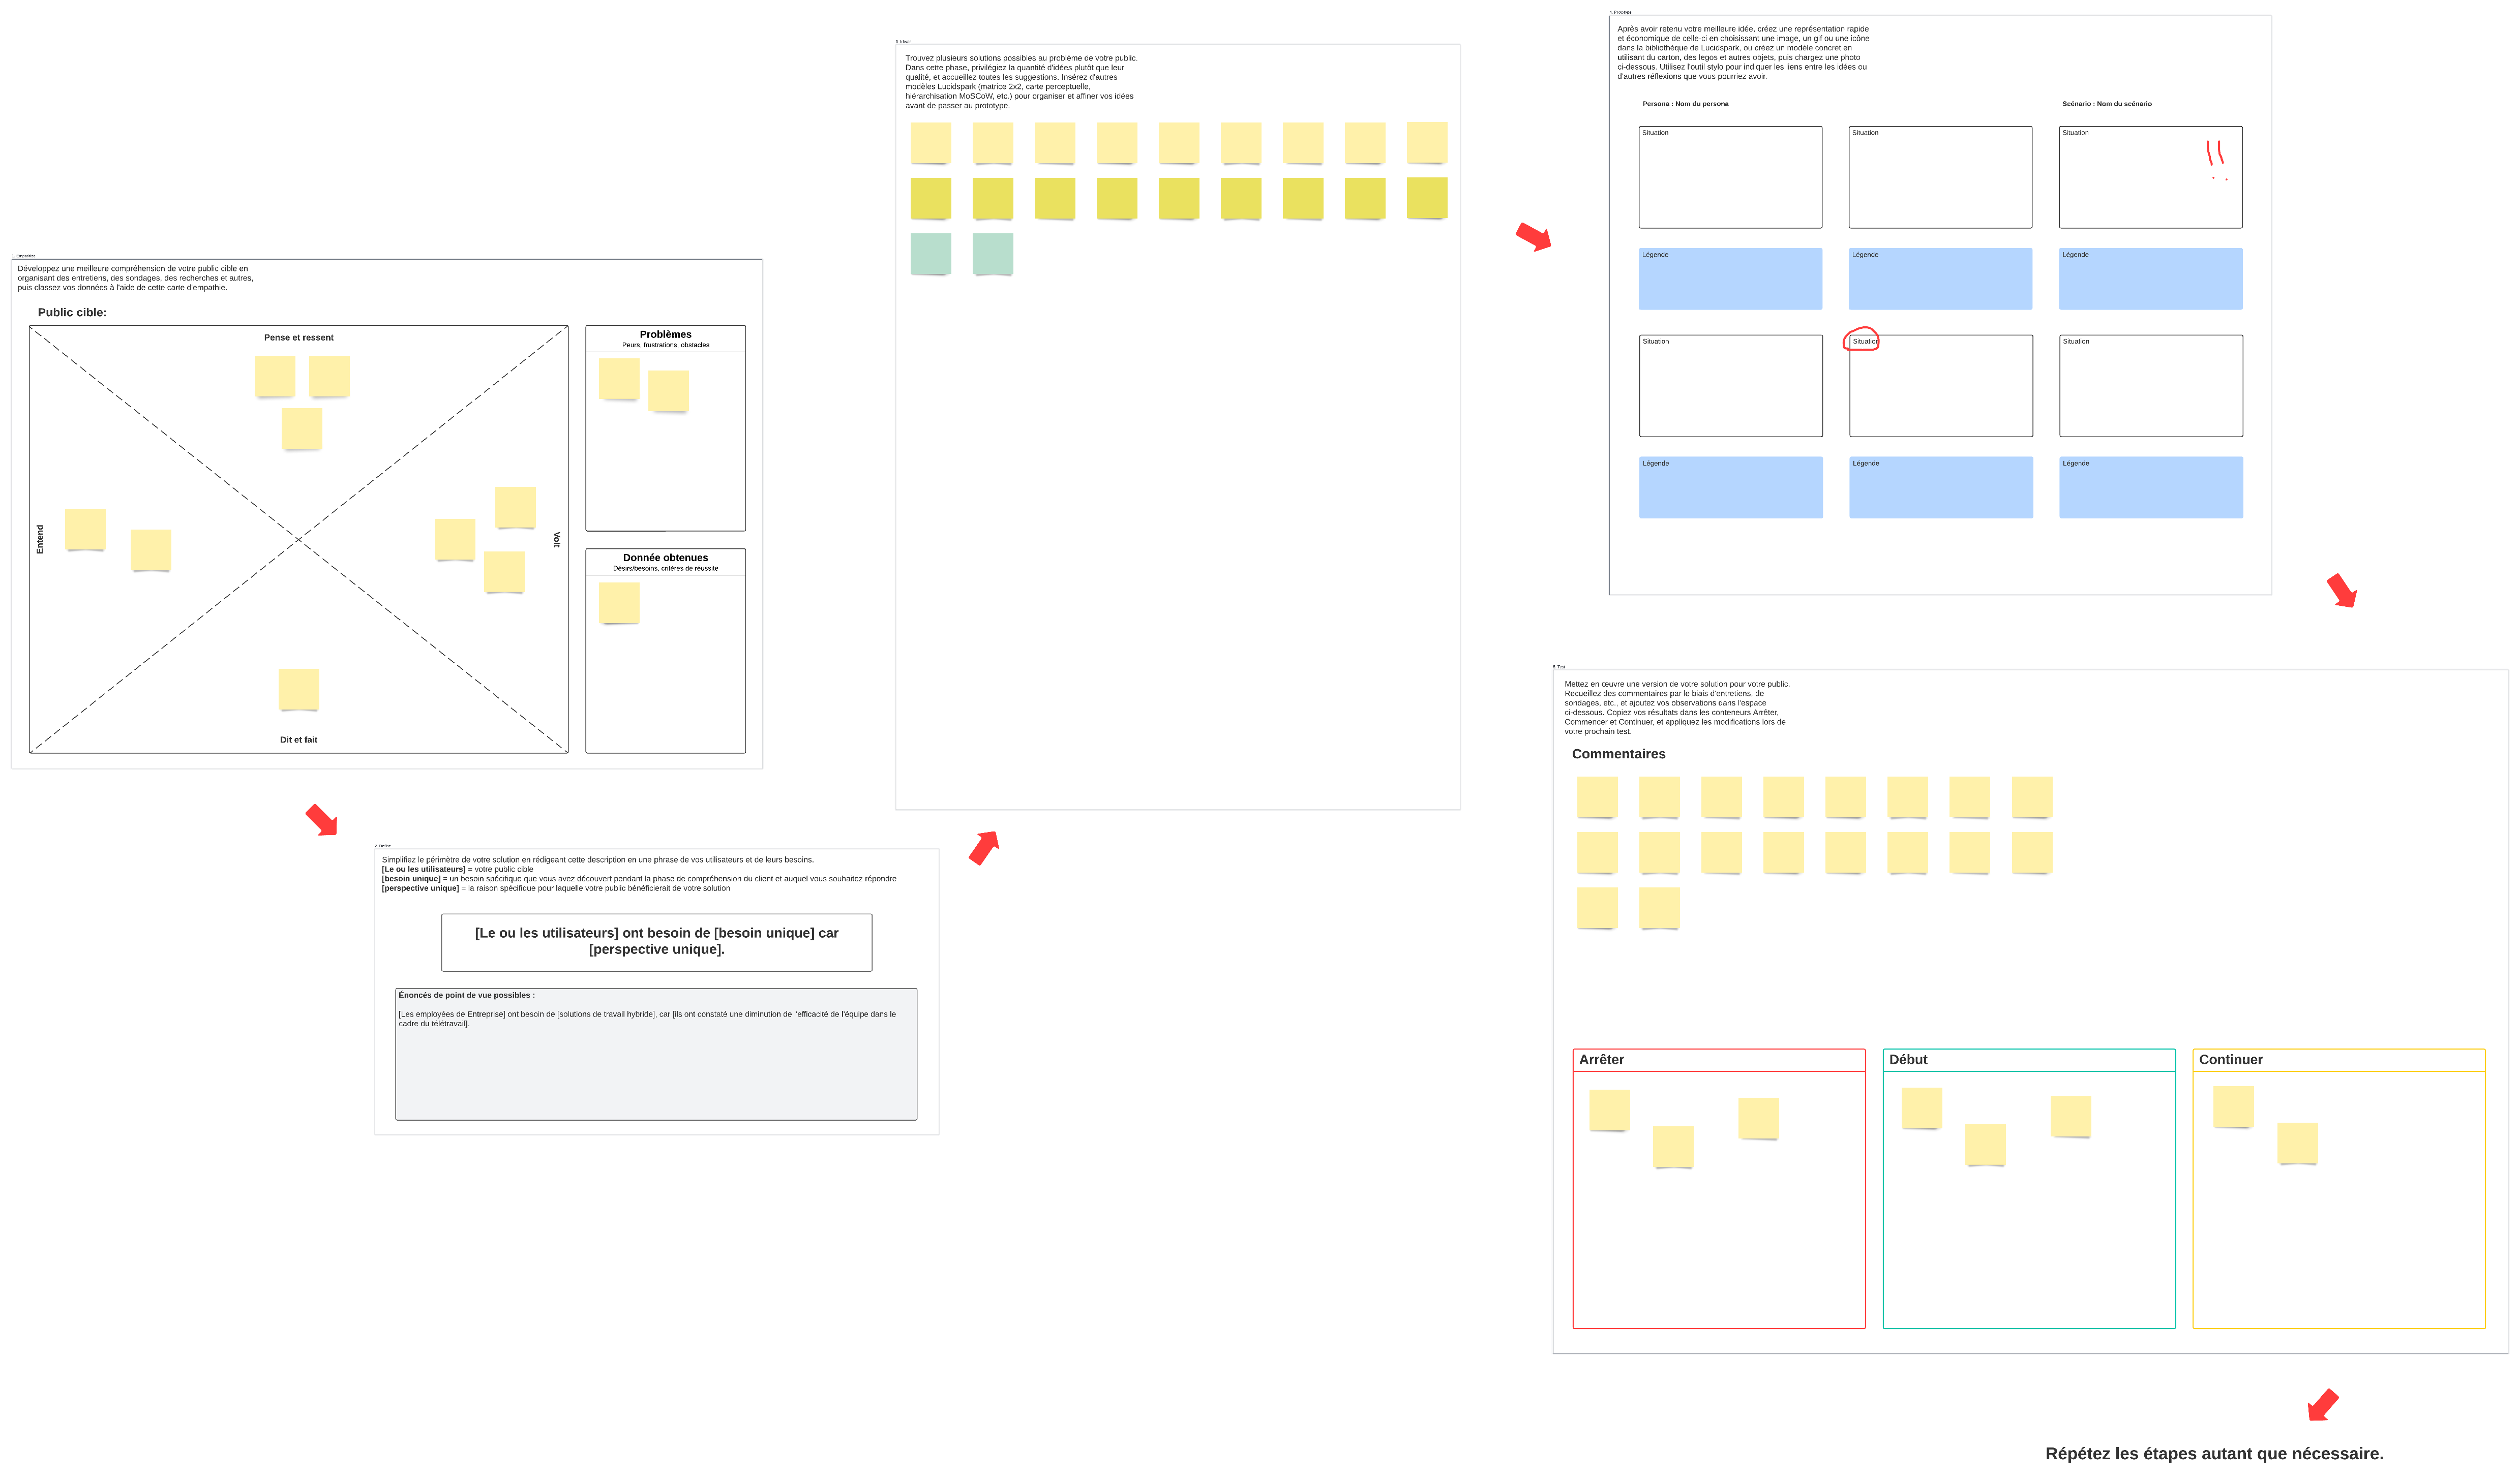Image resolution: width=2520 pixels, height=1479 pixels.
Task: Select the right teal-green sticky note
Action: pyautogui.click(x=993, y=254)
